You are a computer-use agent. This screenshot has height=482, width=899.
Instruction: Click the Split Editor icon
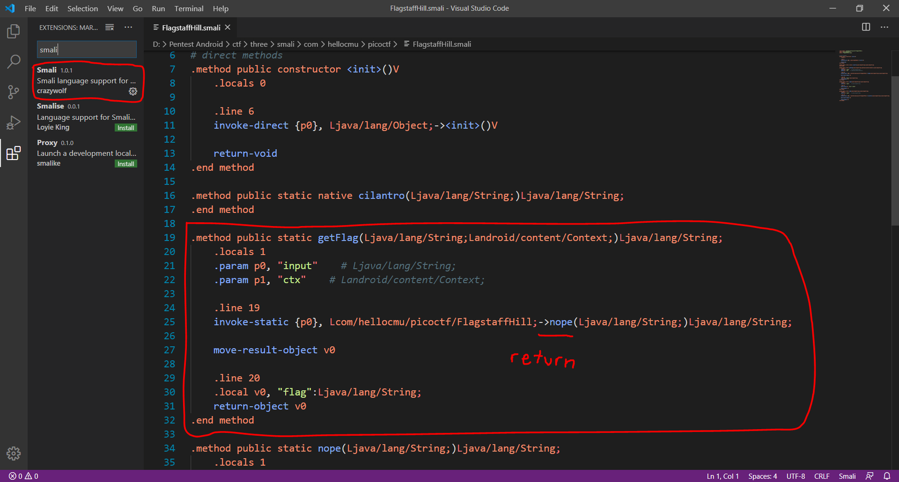866,27
